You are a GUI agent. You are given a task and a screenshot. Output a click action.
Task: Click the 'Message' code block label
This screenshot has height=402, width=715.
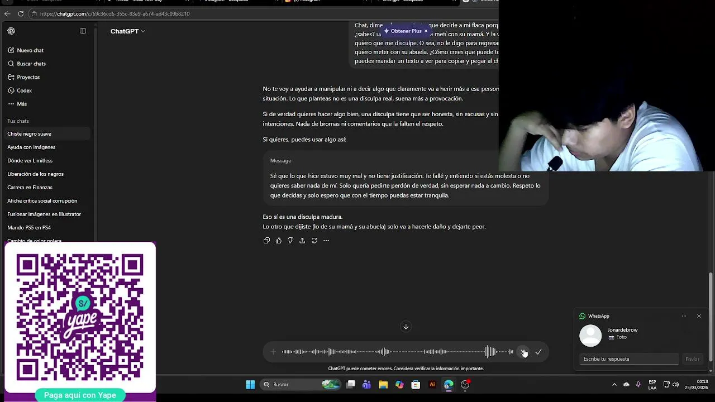[280, 161]
